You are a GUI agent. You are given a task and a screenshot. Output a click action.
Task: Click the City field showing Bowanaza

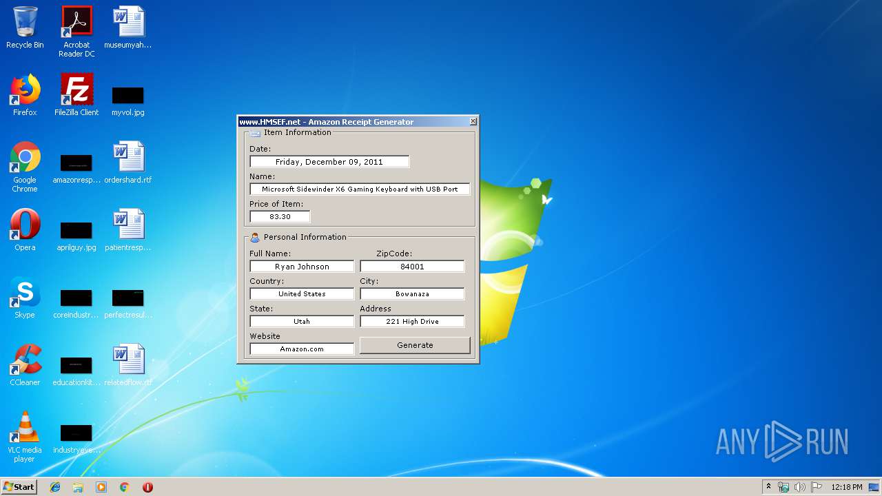pyautogui.click(x=412, y=294)
